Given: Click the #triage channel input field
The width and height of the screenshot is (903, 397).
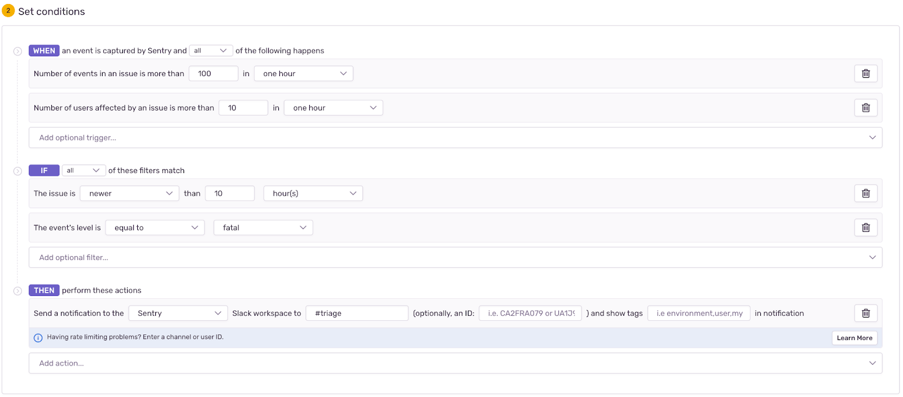Looking at the screenshot, I should point(357,314).
